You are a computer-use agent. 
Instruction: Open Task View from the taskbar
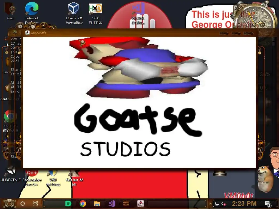36,204
